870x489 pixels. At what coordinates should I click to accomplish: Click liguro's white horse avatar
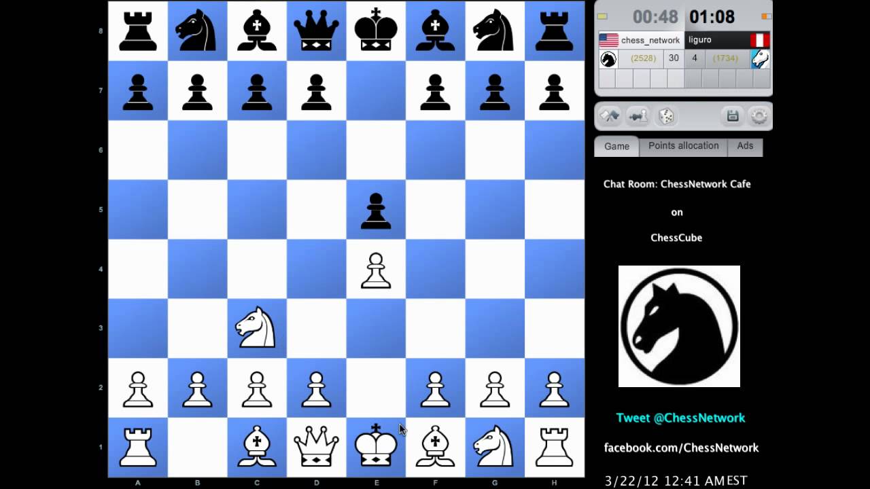[x=760, y=59]
